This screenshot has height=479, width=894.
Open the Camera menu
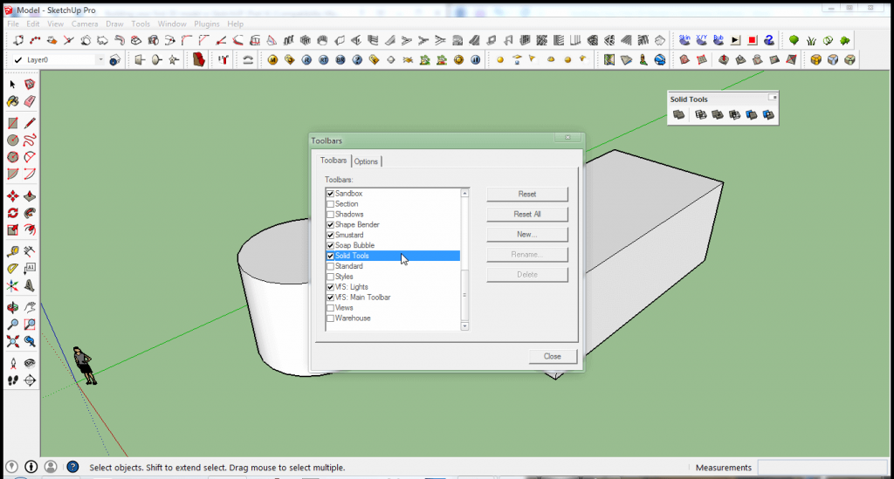click(x=85, y=24)
